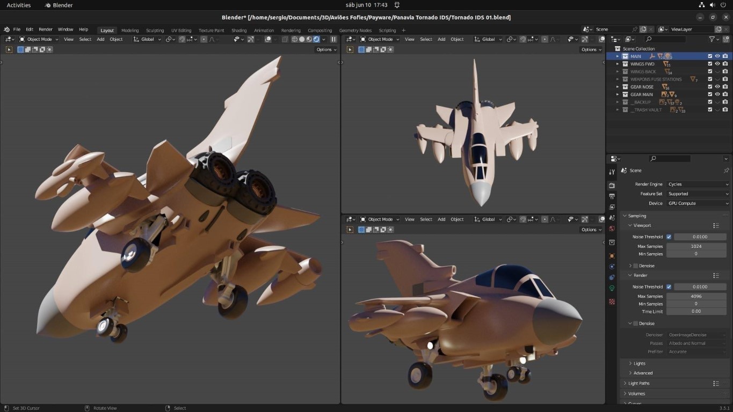Pause the left viewport render preview
Image resolution: width=733 pixels, height=412 pixels.
tap(333, 39)
